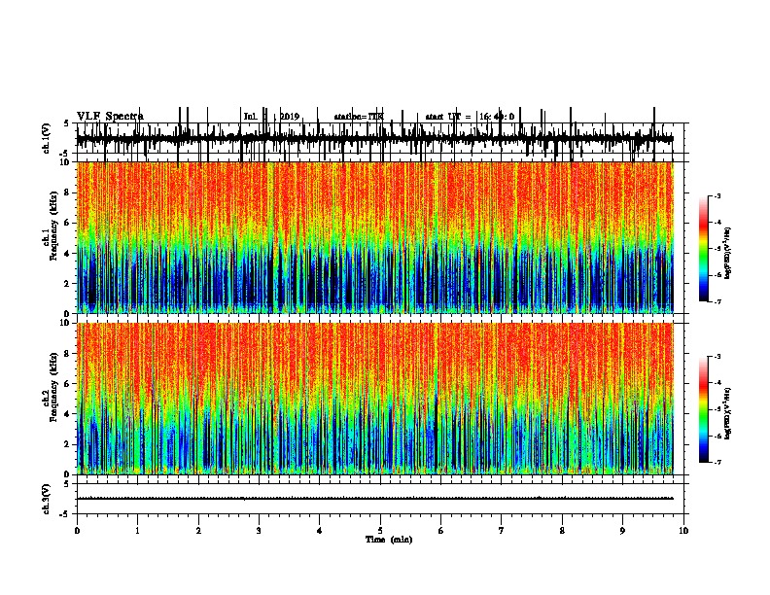
Task: Click the "7" tick on the time axis
Action: point(502,531)
